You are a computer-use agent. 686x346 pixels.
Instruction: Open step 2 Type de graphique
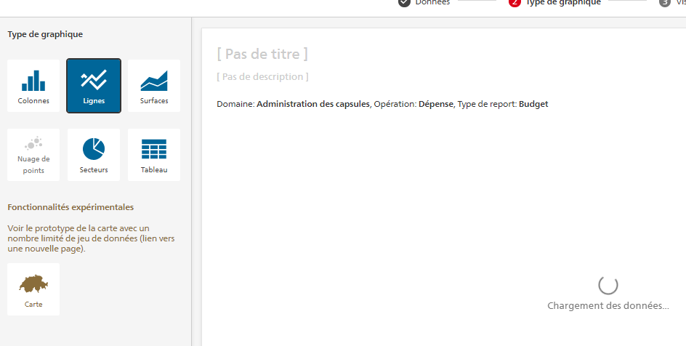pyautogui.click(x=555, y=2)
